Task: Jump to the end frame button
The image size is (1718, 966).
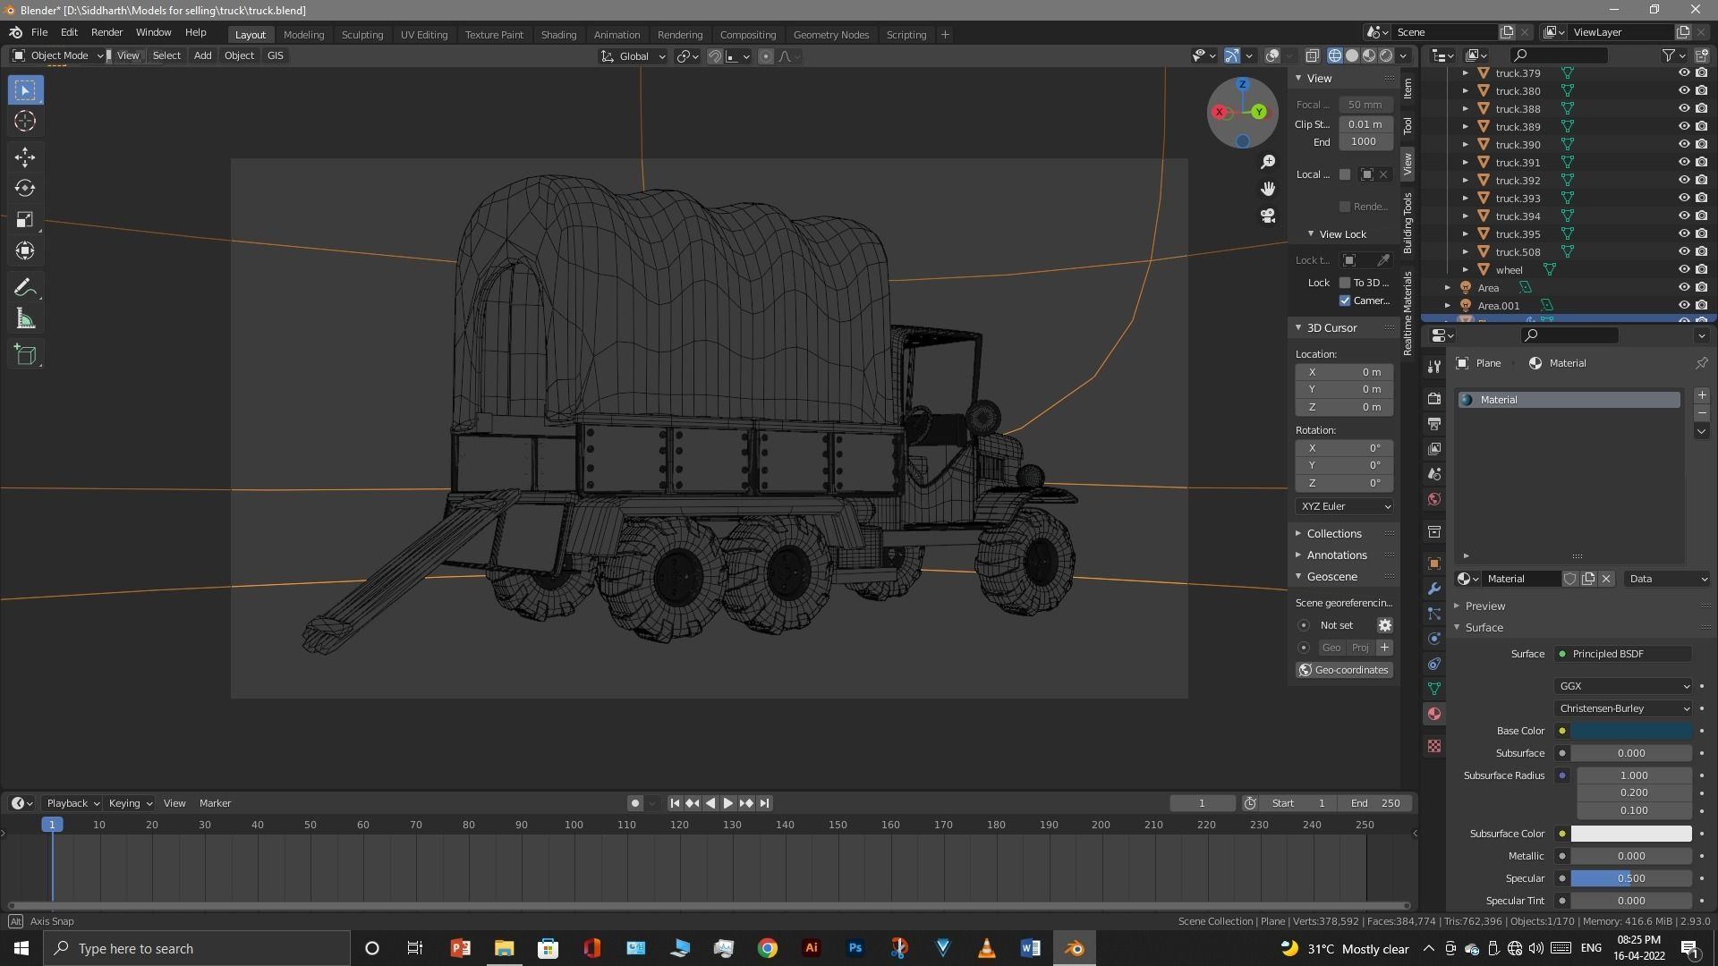Action: 764,803
